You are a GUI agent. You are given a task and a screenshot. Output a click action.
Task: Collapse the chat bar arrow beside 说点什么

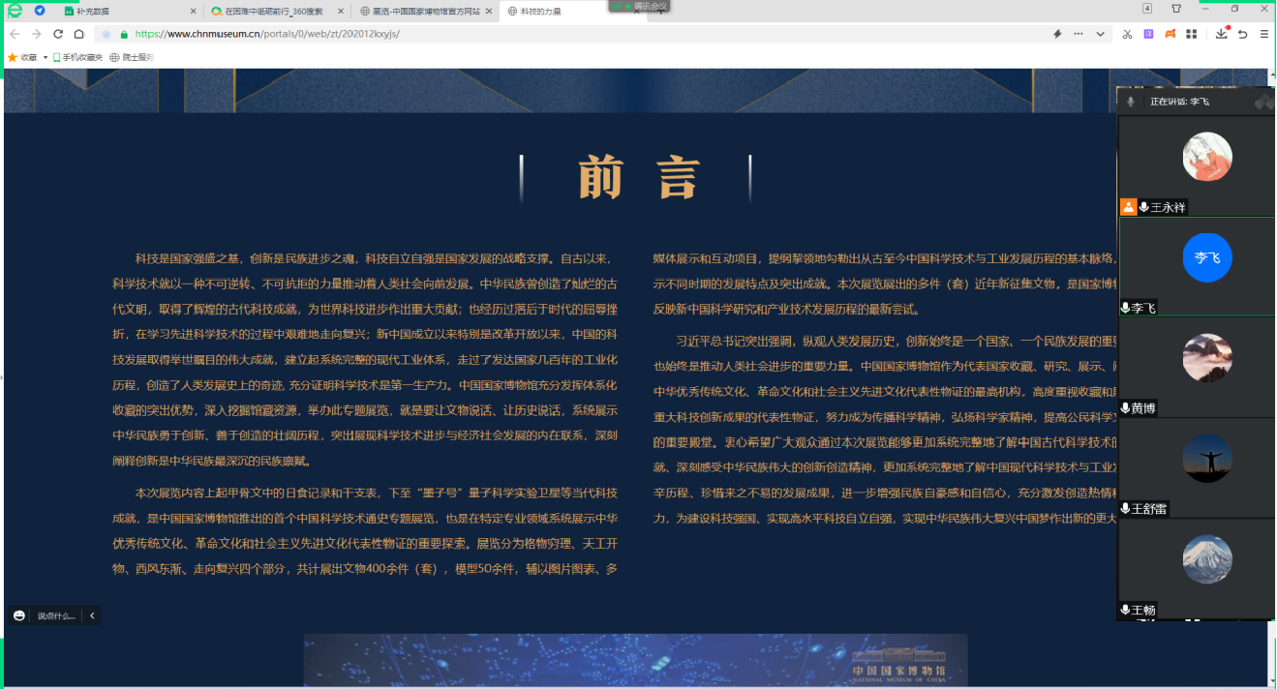(92, 615)
